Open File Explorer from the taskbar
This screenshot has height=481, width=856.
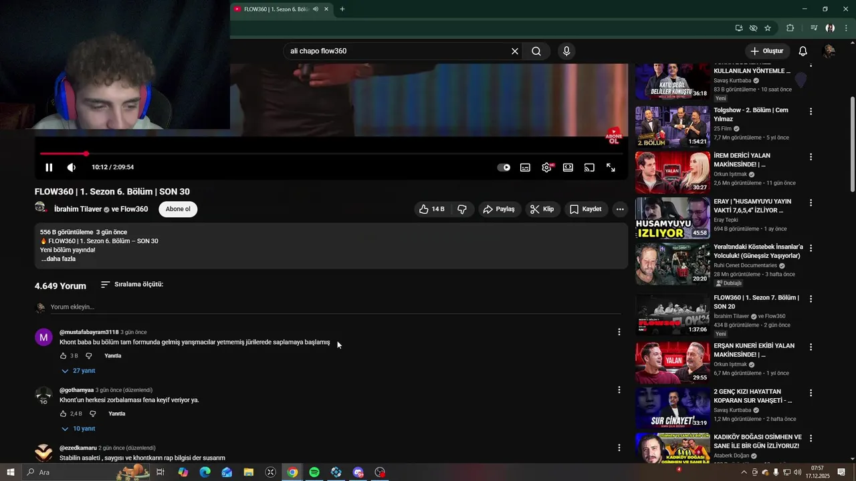pos(248,472)
